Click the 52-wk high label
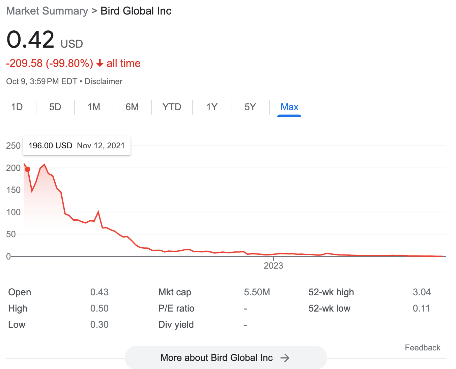Screen dimensions: 456x369 (x=331, y=292)
